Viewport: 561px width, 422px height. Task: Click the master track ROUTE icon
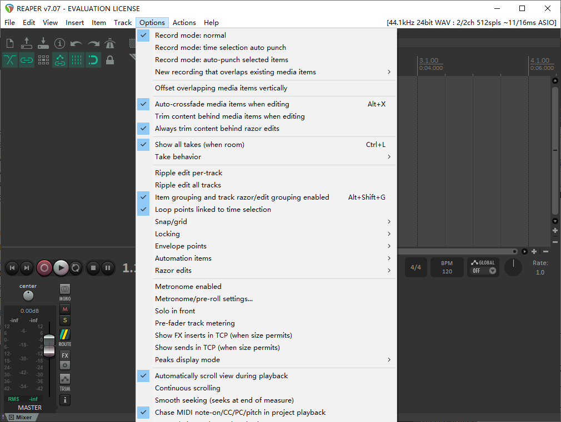[x=65, y=335]
